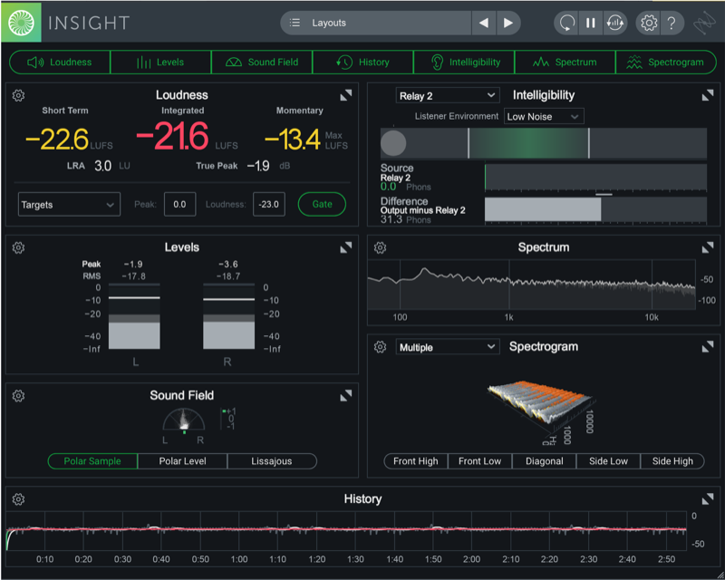
Task: Click the iZotope logo icon
Action: (704, 24)
